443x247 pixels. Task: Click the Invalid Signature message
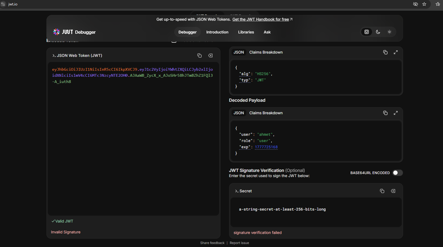click(66, 232)
